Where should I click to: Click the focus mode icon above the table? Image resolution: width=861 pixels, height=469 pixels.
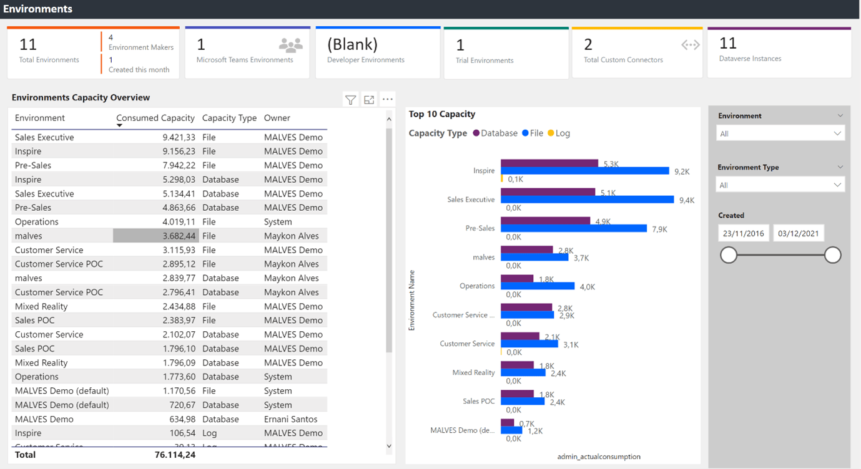tap(369, 100)
